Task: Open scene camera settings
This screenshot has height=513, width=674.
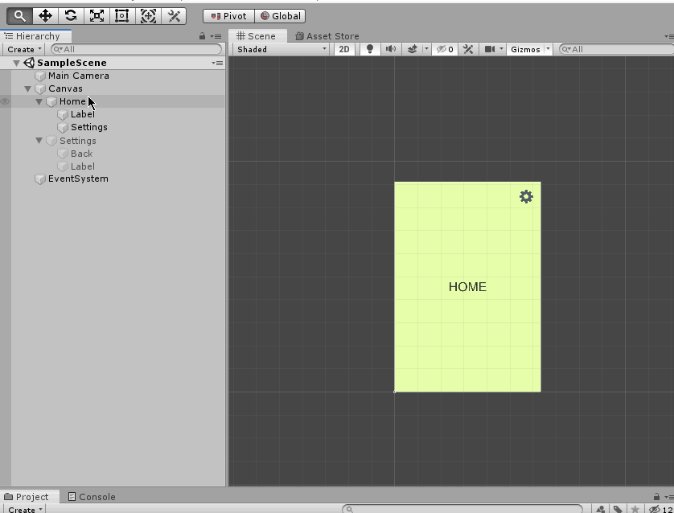Action: [490, 49]
